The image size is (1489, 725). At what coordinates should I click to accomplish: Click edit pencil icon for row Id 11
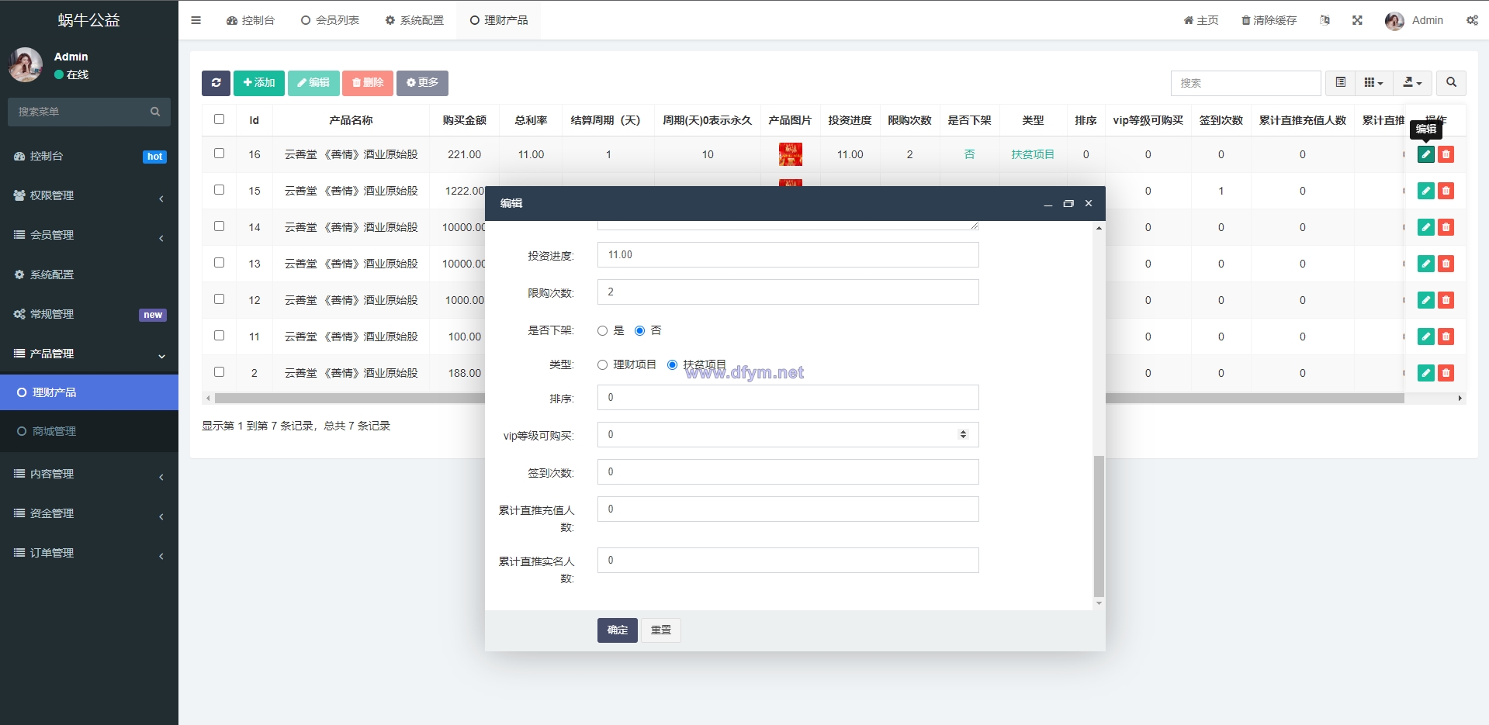coord(1426,337)
